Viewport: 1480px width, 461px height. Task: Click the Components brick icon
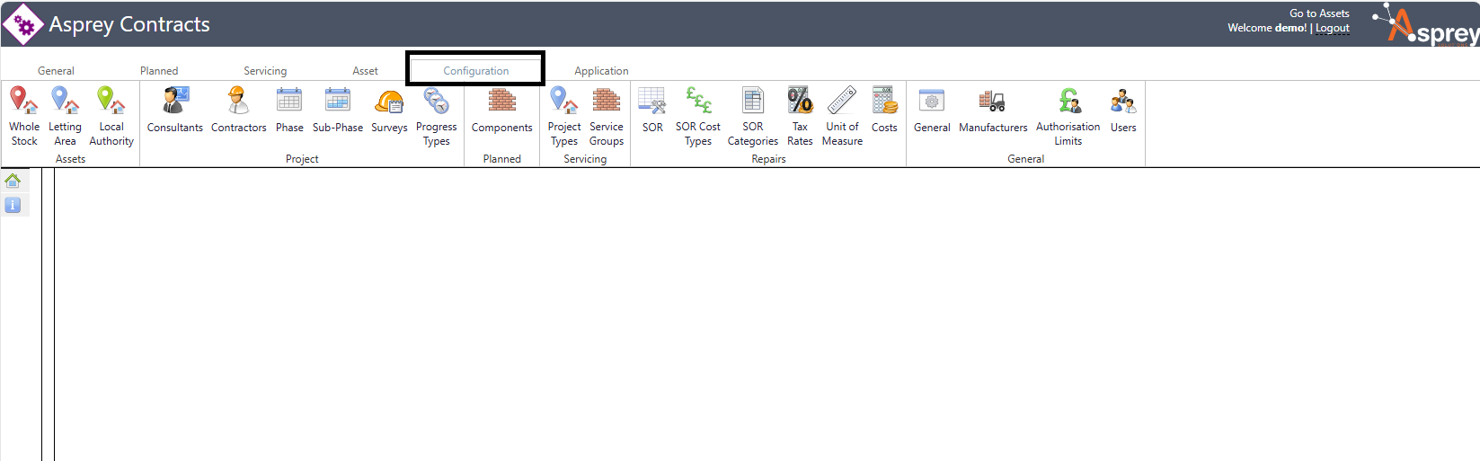[x=501, y=101]
